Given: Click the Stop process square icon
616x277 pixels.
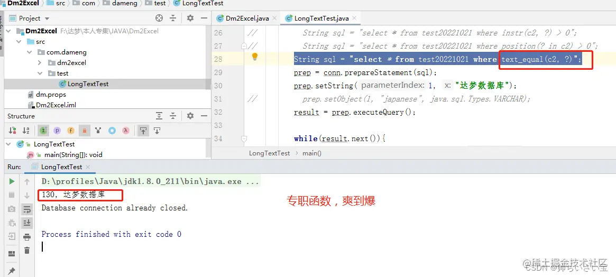Looking at the screenshot, I should [x=12, y=195].
